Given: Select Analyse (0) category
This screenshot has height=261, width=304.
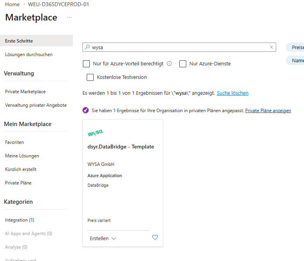Looking at the screenshot, I should [x=16, y=247].
